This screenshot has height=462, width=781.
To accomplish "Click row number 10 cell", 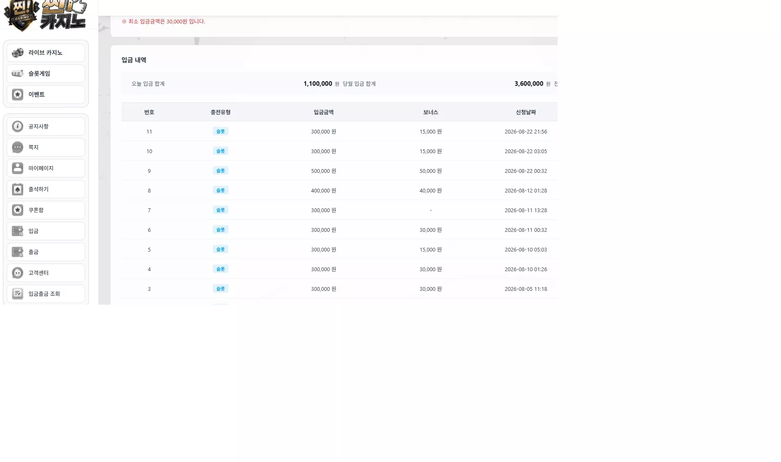I will (149, 151).
